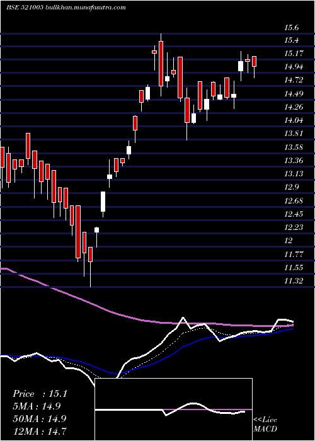Click the 14.72 price axis label
This screenshot has width=315, height=441.
294,80
